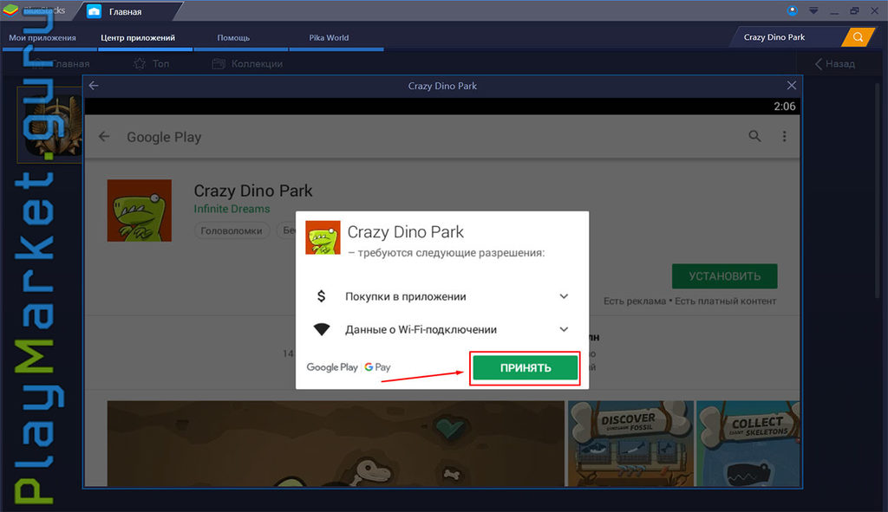Click the Google Play search magnifier icon
The width and height of the screenshot is (888, 512).
point(754,136)
